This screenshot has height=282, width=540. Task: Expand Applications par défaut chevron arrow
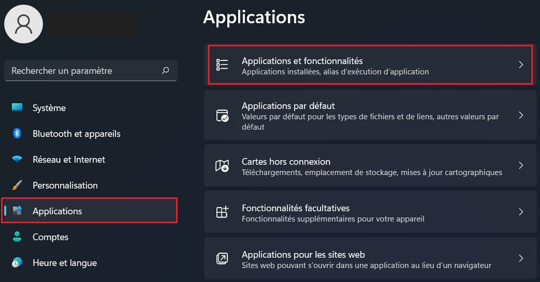click(521, 115)
